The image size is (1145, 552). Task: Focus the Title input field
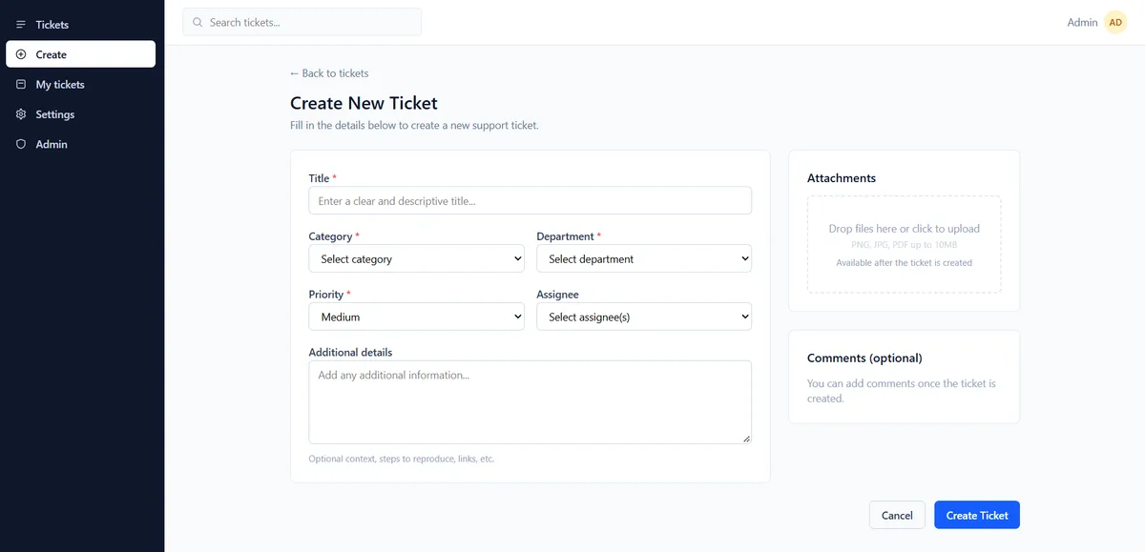point(531,200)
